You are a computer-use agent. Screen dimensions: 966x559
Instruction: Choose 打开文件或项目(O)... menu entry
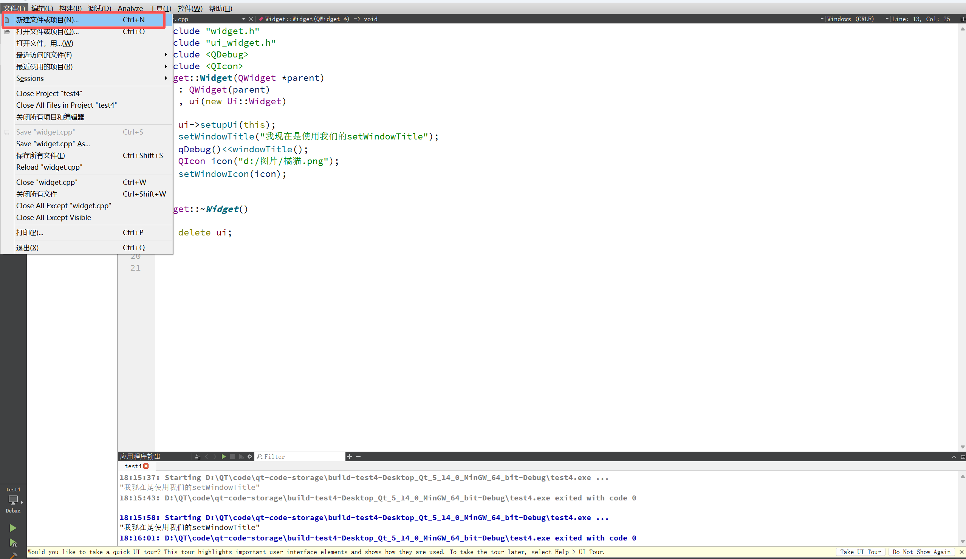point(86,32)
